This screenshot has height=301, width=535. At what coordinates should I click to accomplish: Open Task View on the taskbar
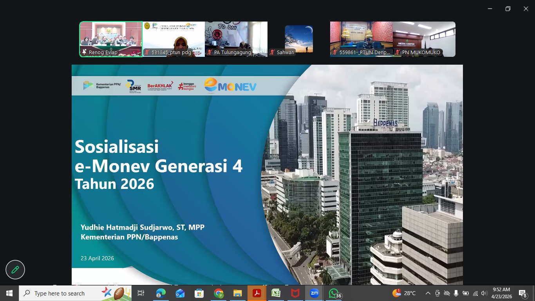(141, 293)
